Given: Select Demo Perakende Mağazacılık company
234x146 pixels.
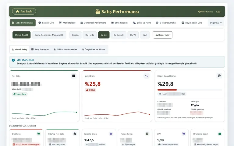Looking at the screenshot, I should [49, 35].
